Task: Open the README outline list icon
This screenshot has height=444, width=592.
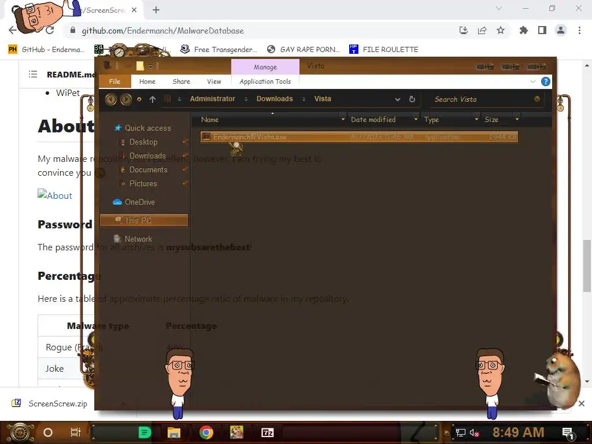Action: click(33, 75)
